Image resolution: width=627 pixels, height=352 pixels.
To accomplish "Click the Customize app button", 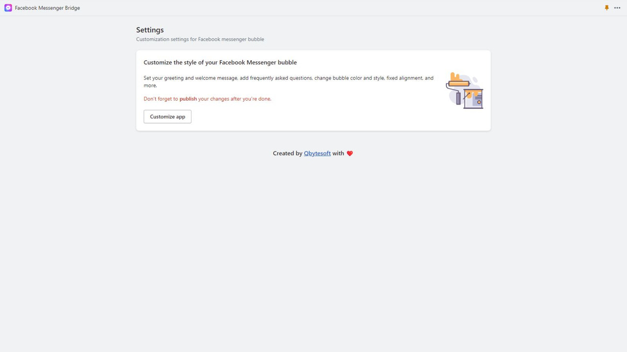I will tap(167, 116).
